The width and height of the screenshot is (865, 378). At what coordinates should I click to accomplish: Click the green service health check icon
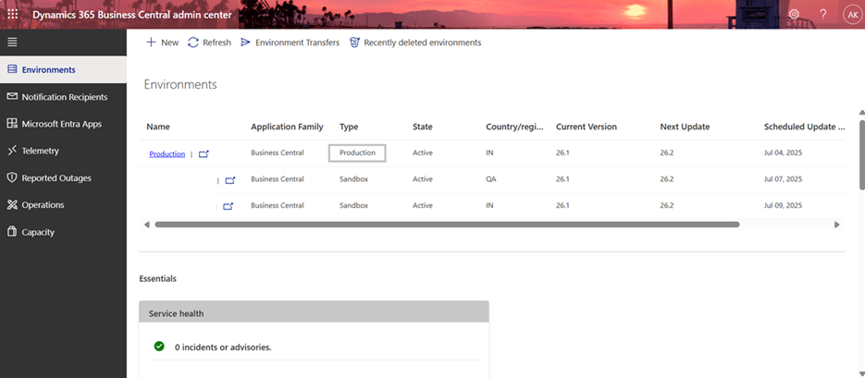pos(159,346)
